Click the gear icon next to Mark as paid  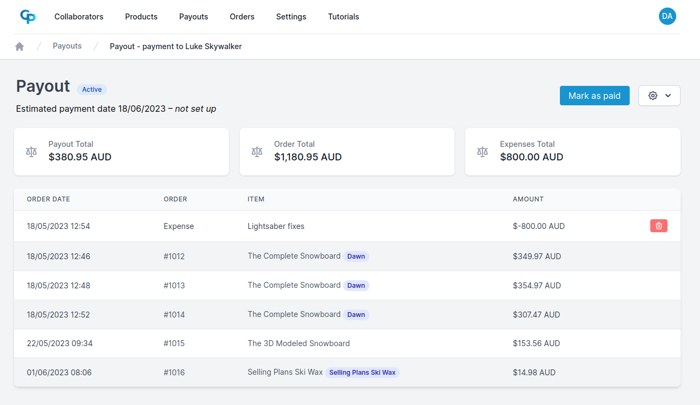tap(652, 95)
